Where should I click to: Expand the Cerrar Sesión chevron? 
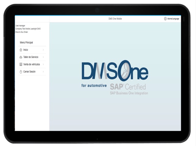click(43, 72)
